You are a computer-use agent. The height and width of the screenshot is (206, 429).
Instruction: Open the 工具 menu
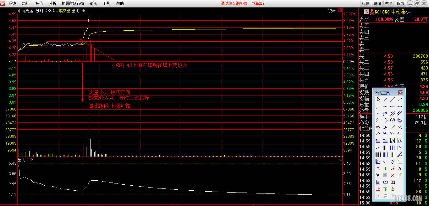(106, 3)
